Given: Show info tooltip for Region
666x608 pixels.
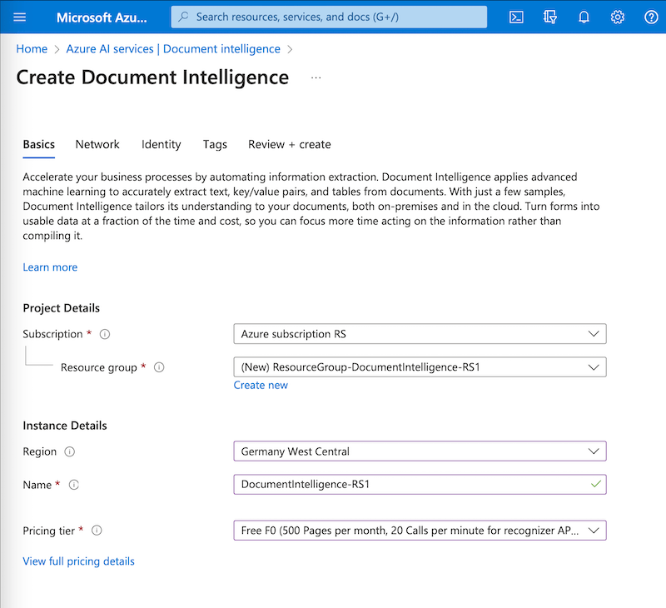Looking at the screenshot, I should (x=70, y=451).
